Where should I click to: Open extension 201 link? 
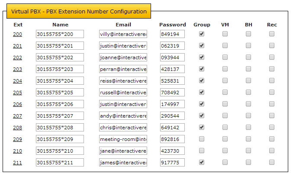point(18,46)
